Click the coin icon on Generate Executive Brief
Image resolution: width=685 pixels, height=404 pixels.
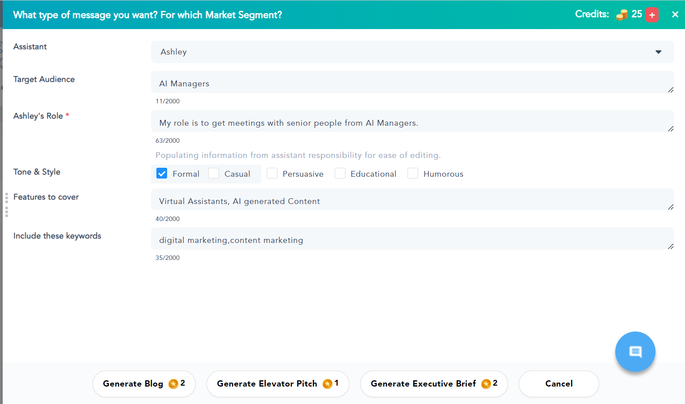(x=486, y=384)
